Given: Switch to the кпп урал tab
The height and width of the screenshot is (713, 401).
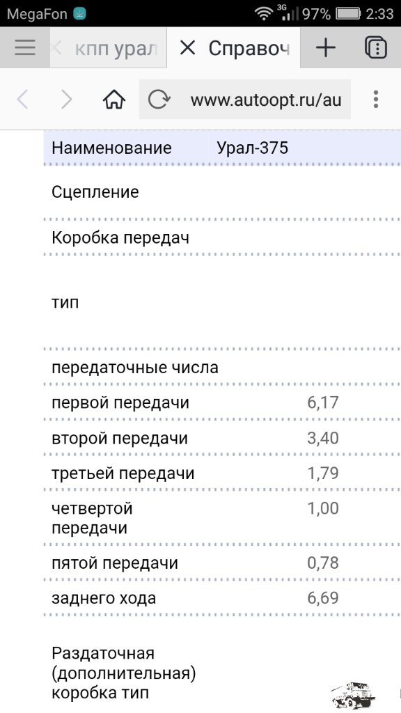Looking at the screenshot, I should click(x=108, y=48).
